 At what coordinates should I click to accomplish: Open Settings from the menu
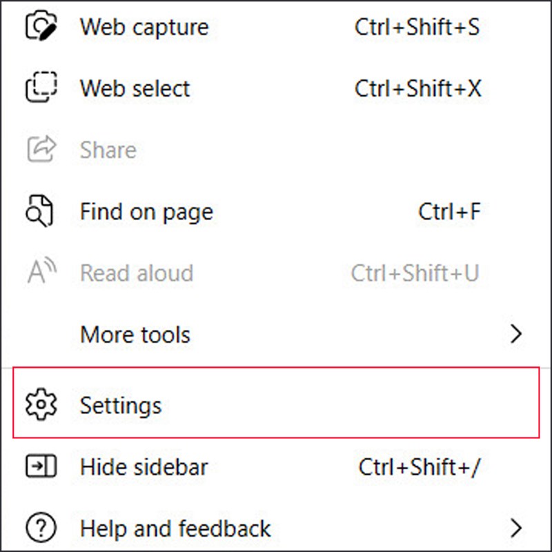[x=121, y=406]
